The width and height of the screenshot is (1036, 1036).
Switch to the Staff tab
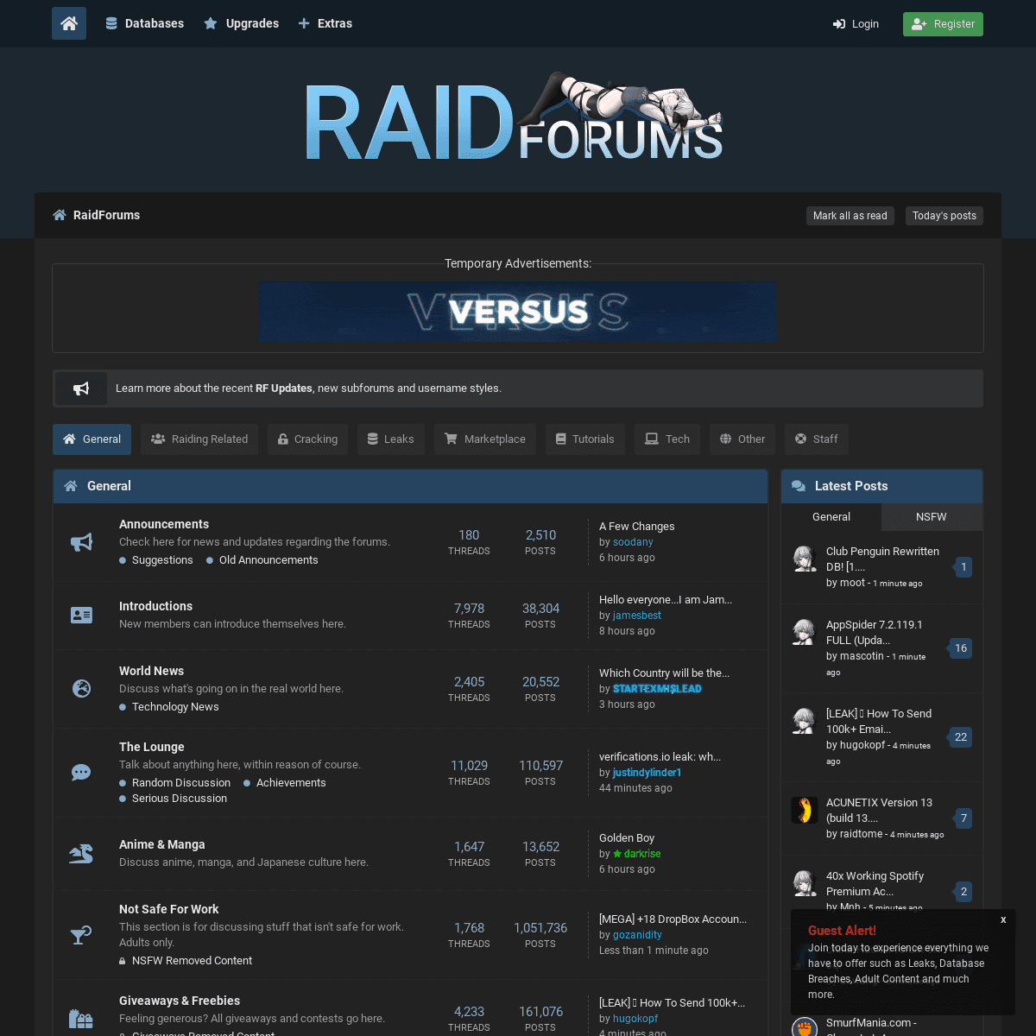816,439
